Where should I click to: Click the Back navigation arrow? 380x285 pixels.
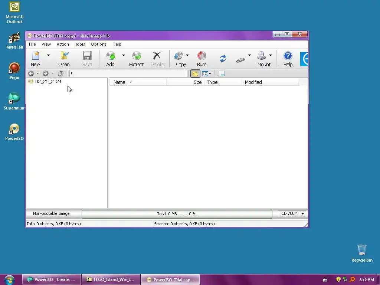pyautogui.click(x=31, y=73)
